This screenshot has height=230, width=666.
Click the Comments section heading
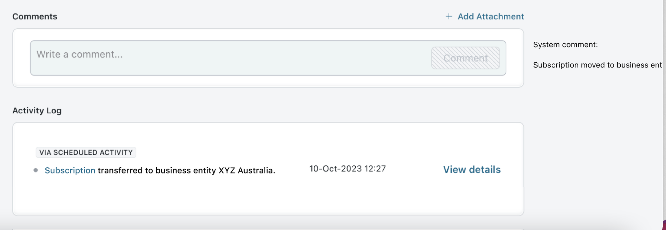[35, 16]
